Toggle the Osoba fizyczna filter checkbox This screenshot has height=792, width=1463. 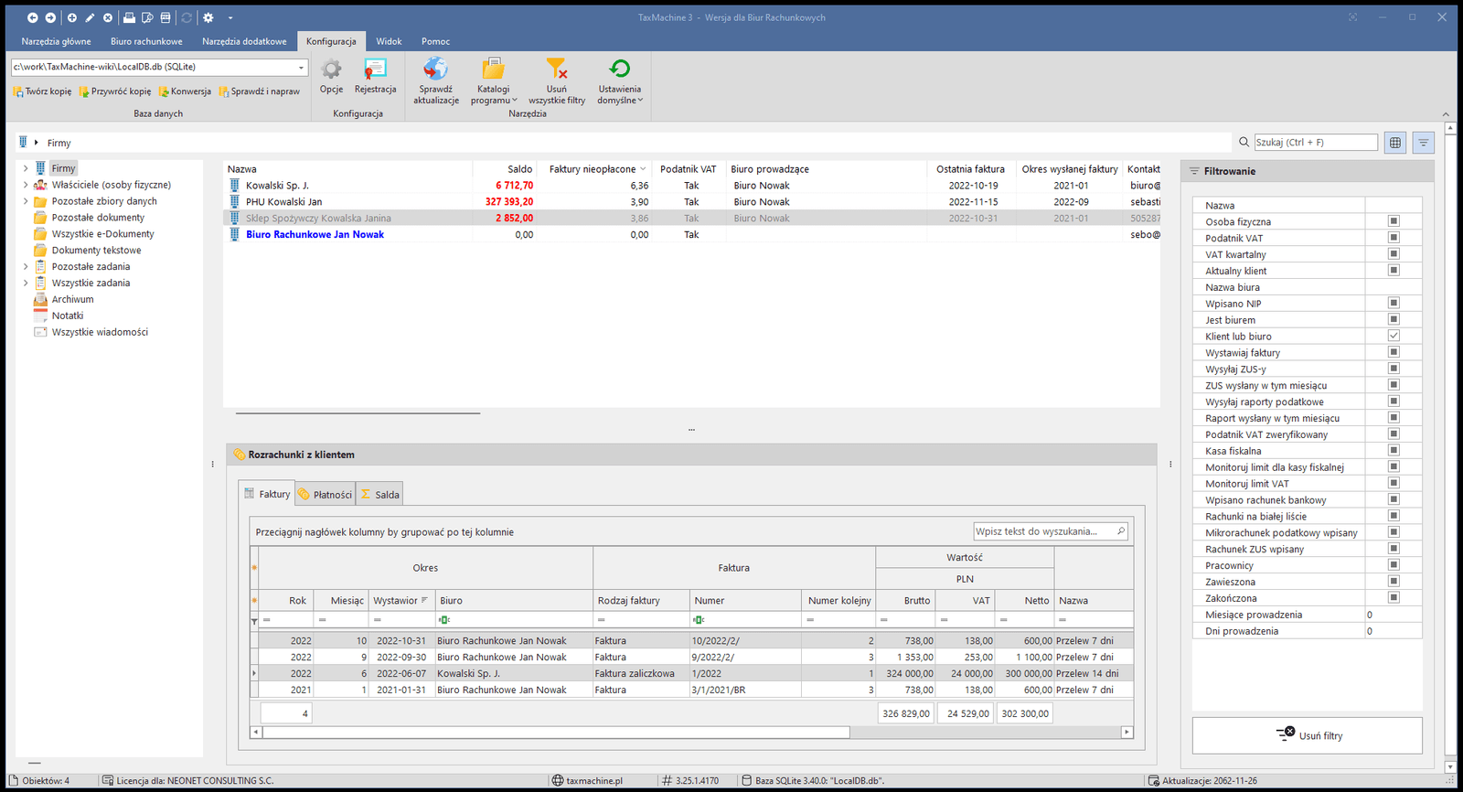[x=1394, y=221]
